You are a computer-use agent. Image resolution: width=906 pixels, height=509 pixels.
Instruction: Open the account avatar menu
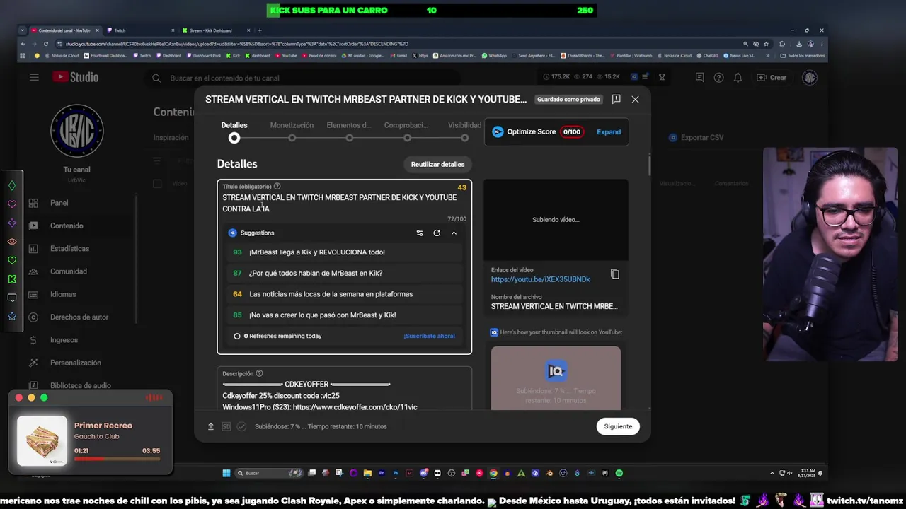coord(810,77)
